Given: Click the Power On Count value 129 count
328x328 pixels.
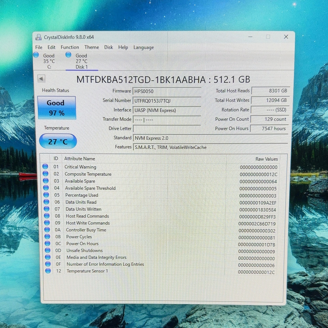Looking at the screenshot, I should pyautogui.click(x=270, y=119).
